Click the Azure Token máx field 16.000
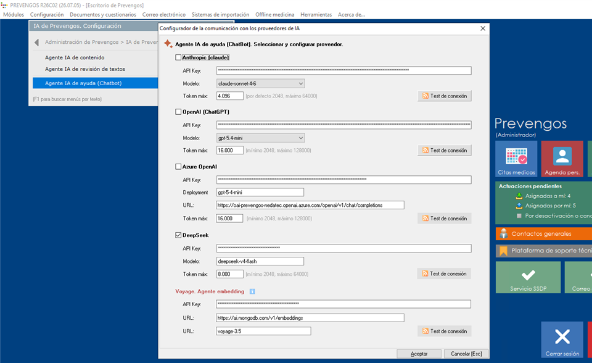 230,219
